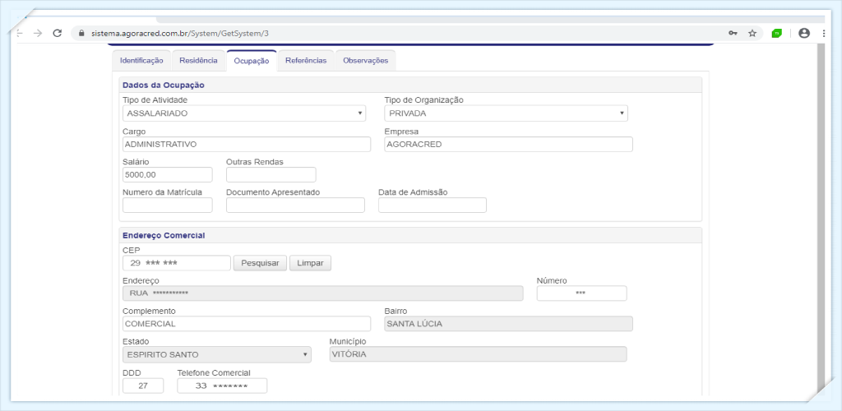Expand the Tipo de Atividade dropdown
Screen dimensions: 842x411
point(244,113)
